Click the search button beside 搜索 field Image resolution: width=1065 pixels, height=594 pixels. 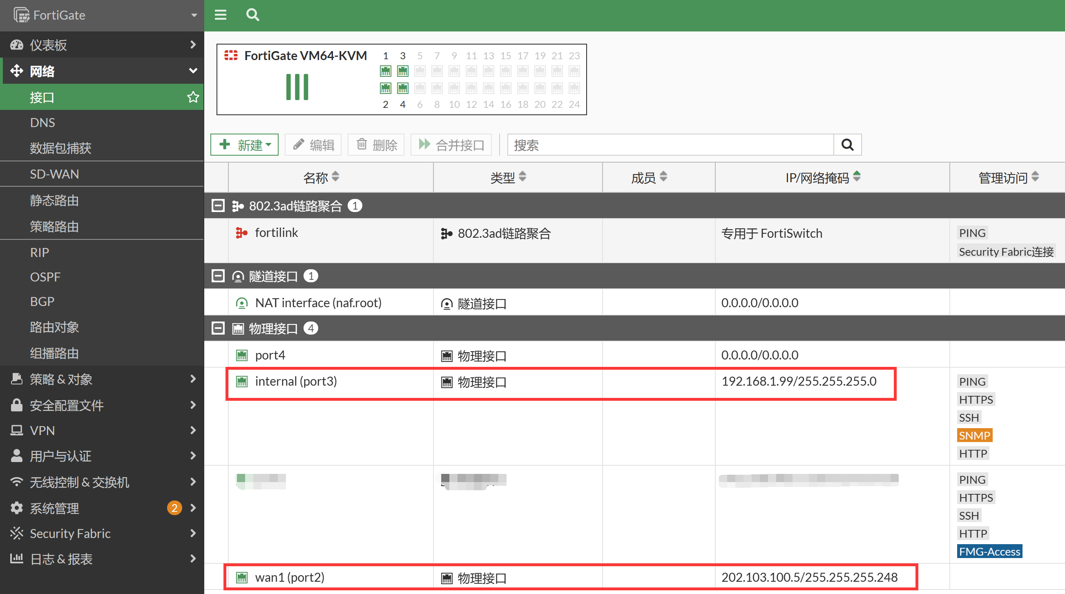coord(847,145)
